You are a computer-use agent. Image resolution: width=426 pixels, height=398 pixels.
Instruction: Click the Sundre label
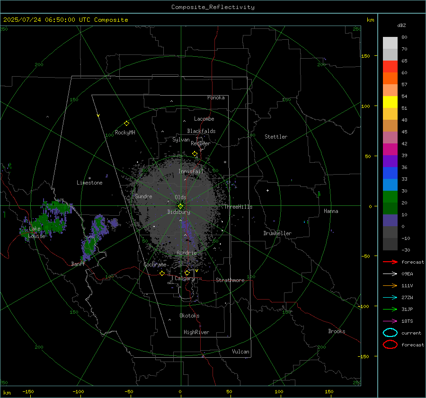tap(143, 196)
